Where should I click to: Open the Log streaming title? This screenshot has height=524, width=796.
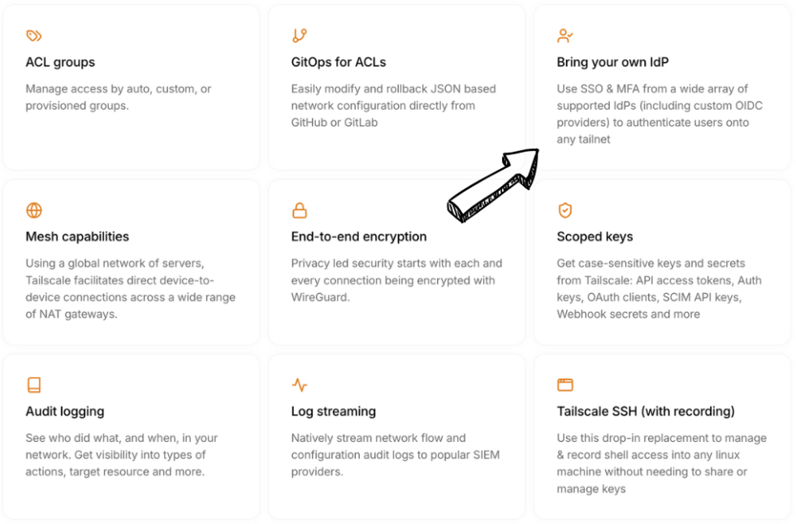(x=333, y=412)
